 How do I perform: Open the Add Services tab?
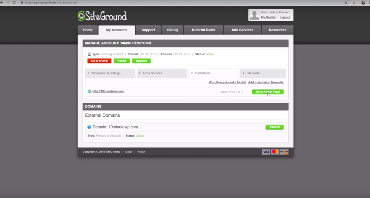click(x=242, y=30)
